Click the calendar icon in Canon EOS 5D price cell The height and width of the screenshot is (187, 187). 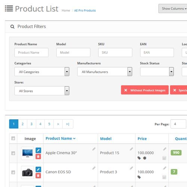coord(164,177)
